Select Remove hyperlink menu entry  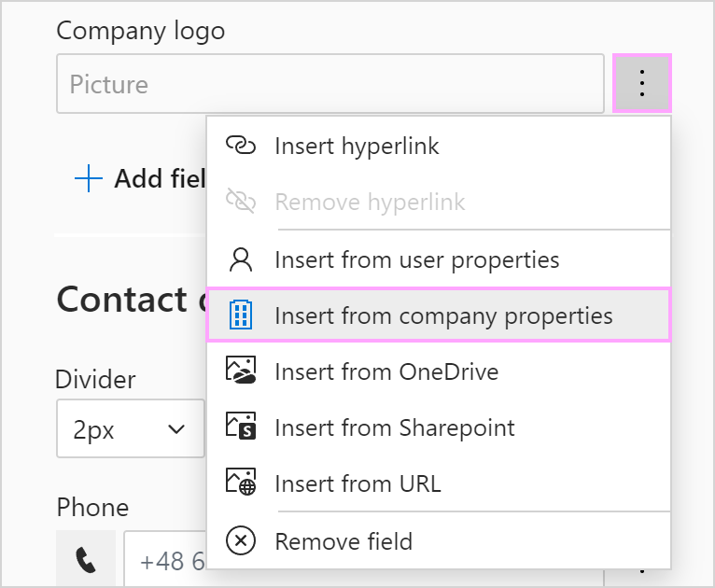[x=439, y=202]
